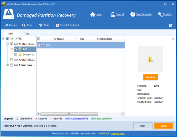Click the Support agent icon
The height and width of the screenshot is (137, 177).
(113, 14)
